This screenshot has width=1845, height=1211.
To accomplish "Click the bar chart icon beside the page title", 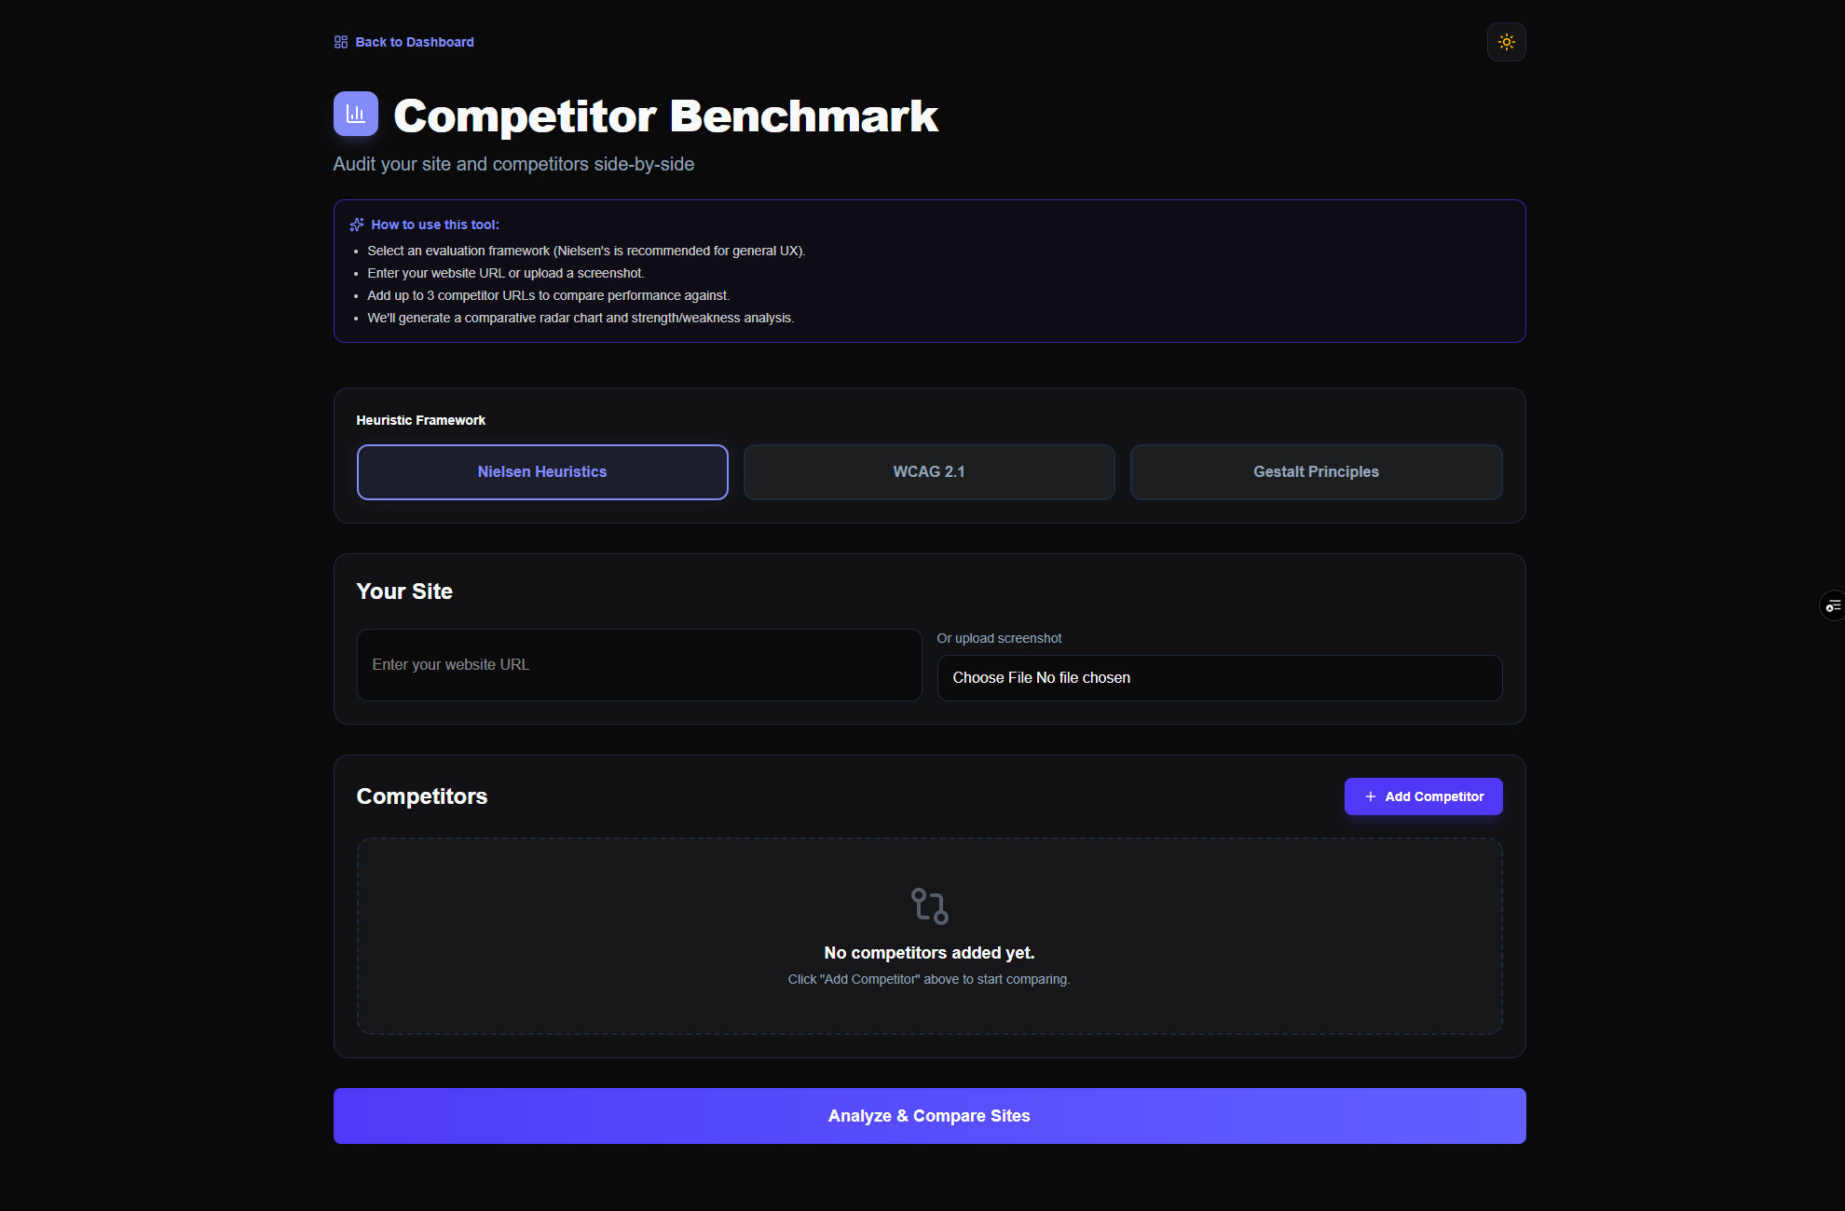I will coord(356,114).
